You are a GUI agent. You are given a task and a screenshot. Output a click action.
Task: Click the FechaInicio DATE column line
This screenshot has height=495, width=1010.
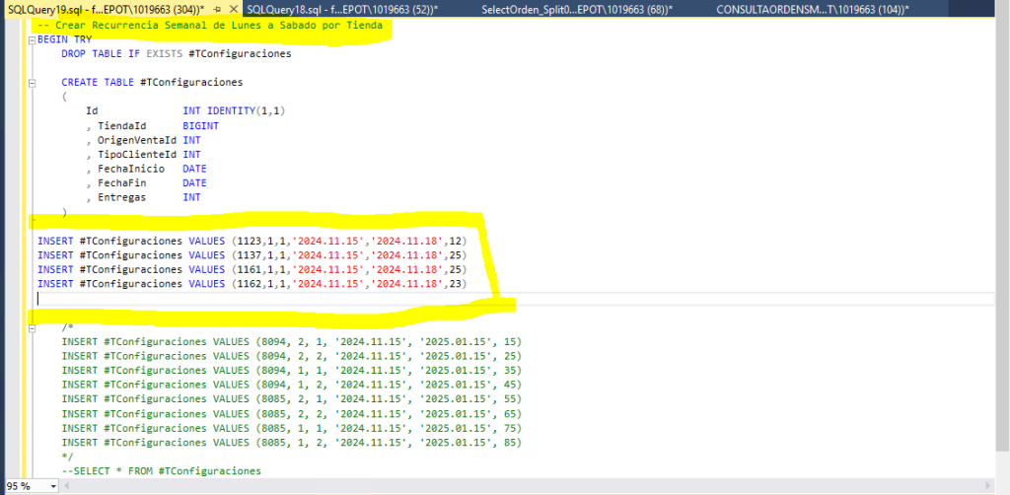point(146,169)
